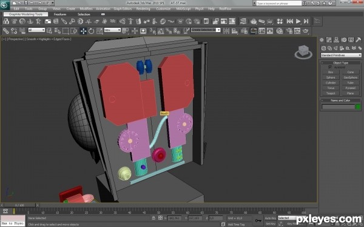Open the selection filter All dropdown

(36, 30)
